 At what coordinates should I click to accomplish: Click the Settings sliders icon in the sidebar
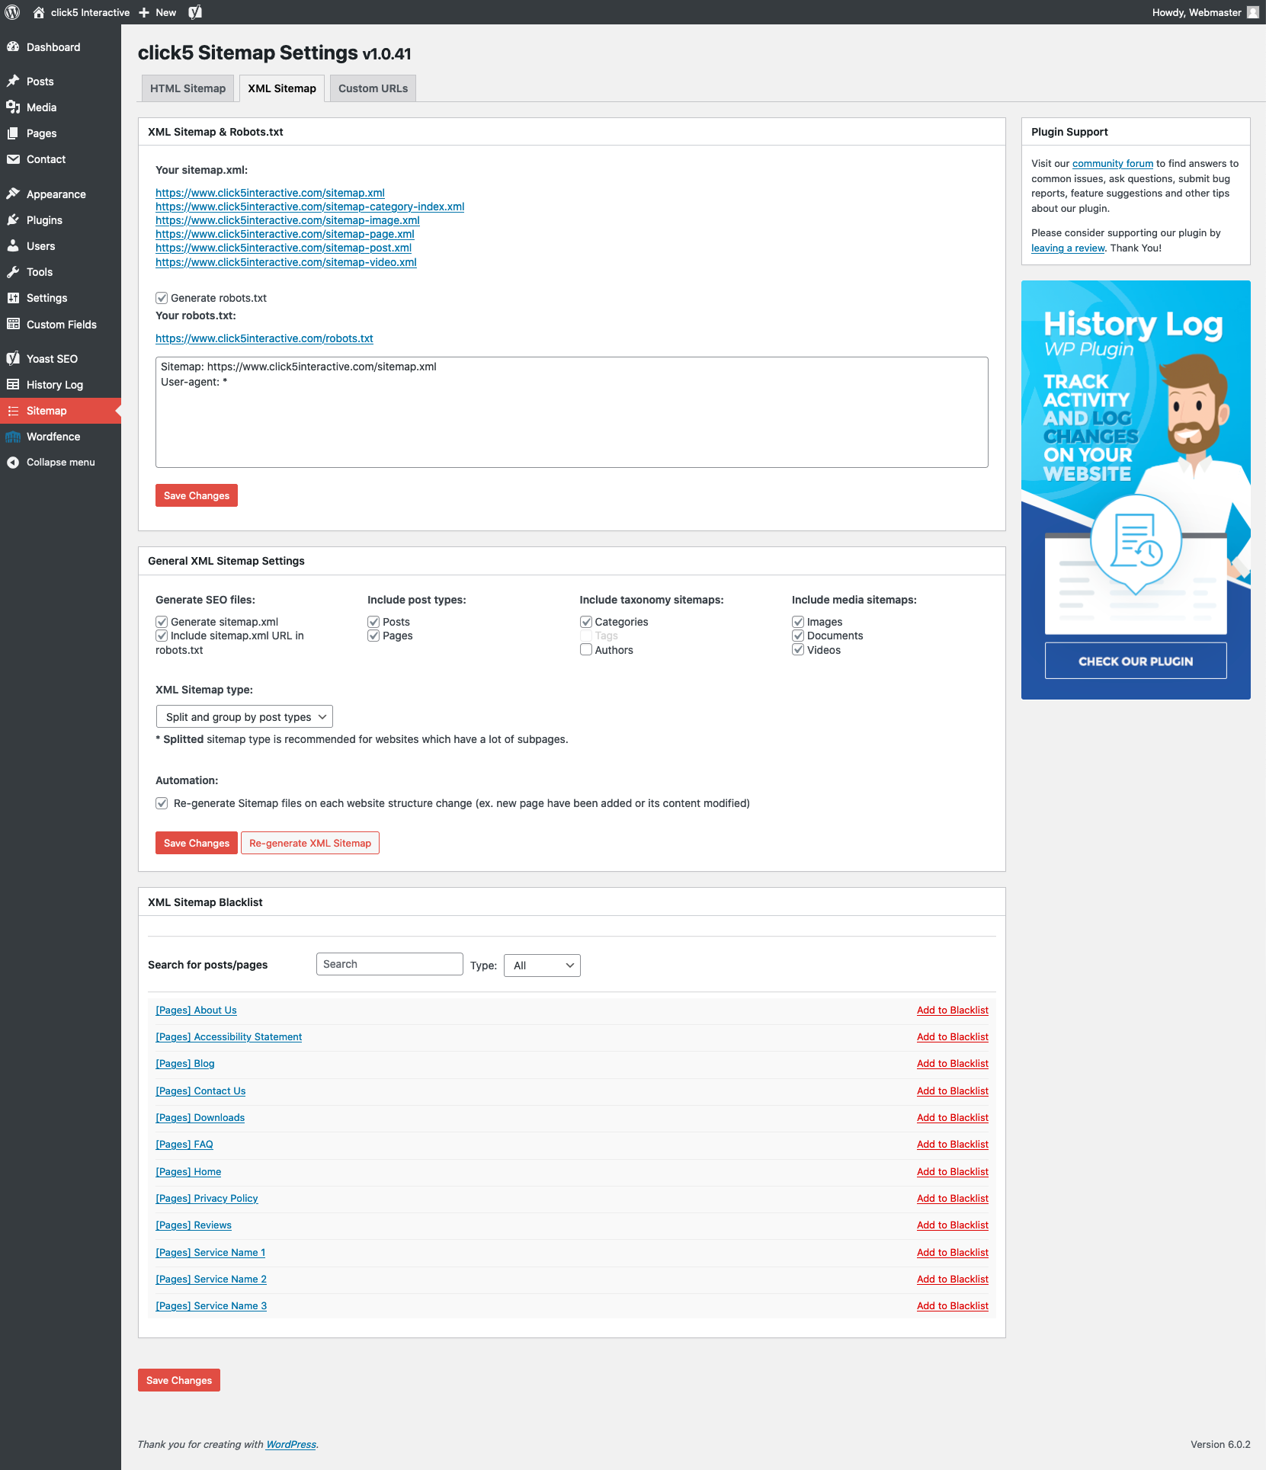(13, 298)
